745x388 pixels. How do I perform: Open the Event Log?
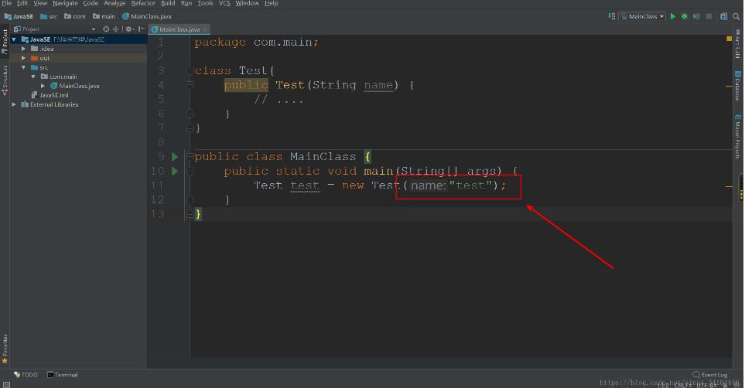(x=710, y=375)
